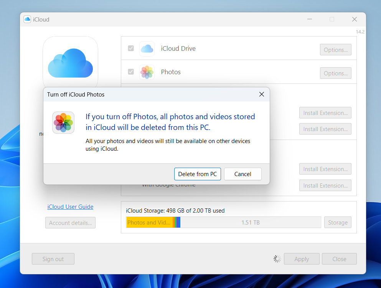Click the Photos icon in dialog

point(63,122)
